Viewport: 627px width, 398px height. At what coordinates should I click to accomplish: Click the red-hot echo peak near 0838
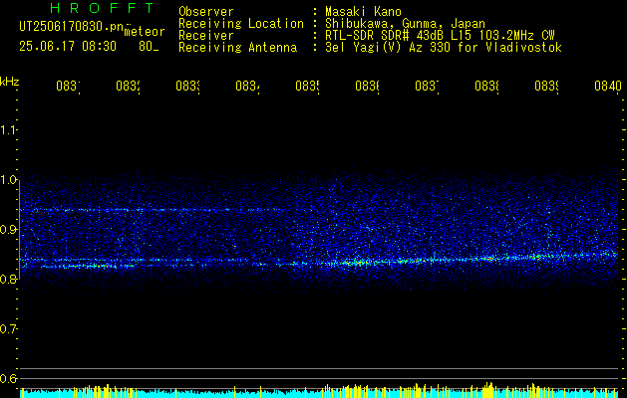coord(490,259)
